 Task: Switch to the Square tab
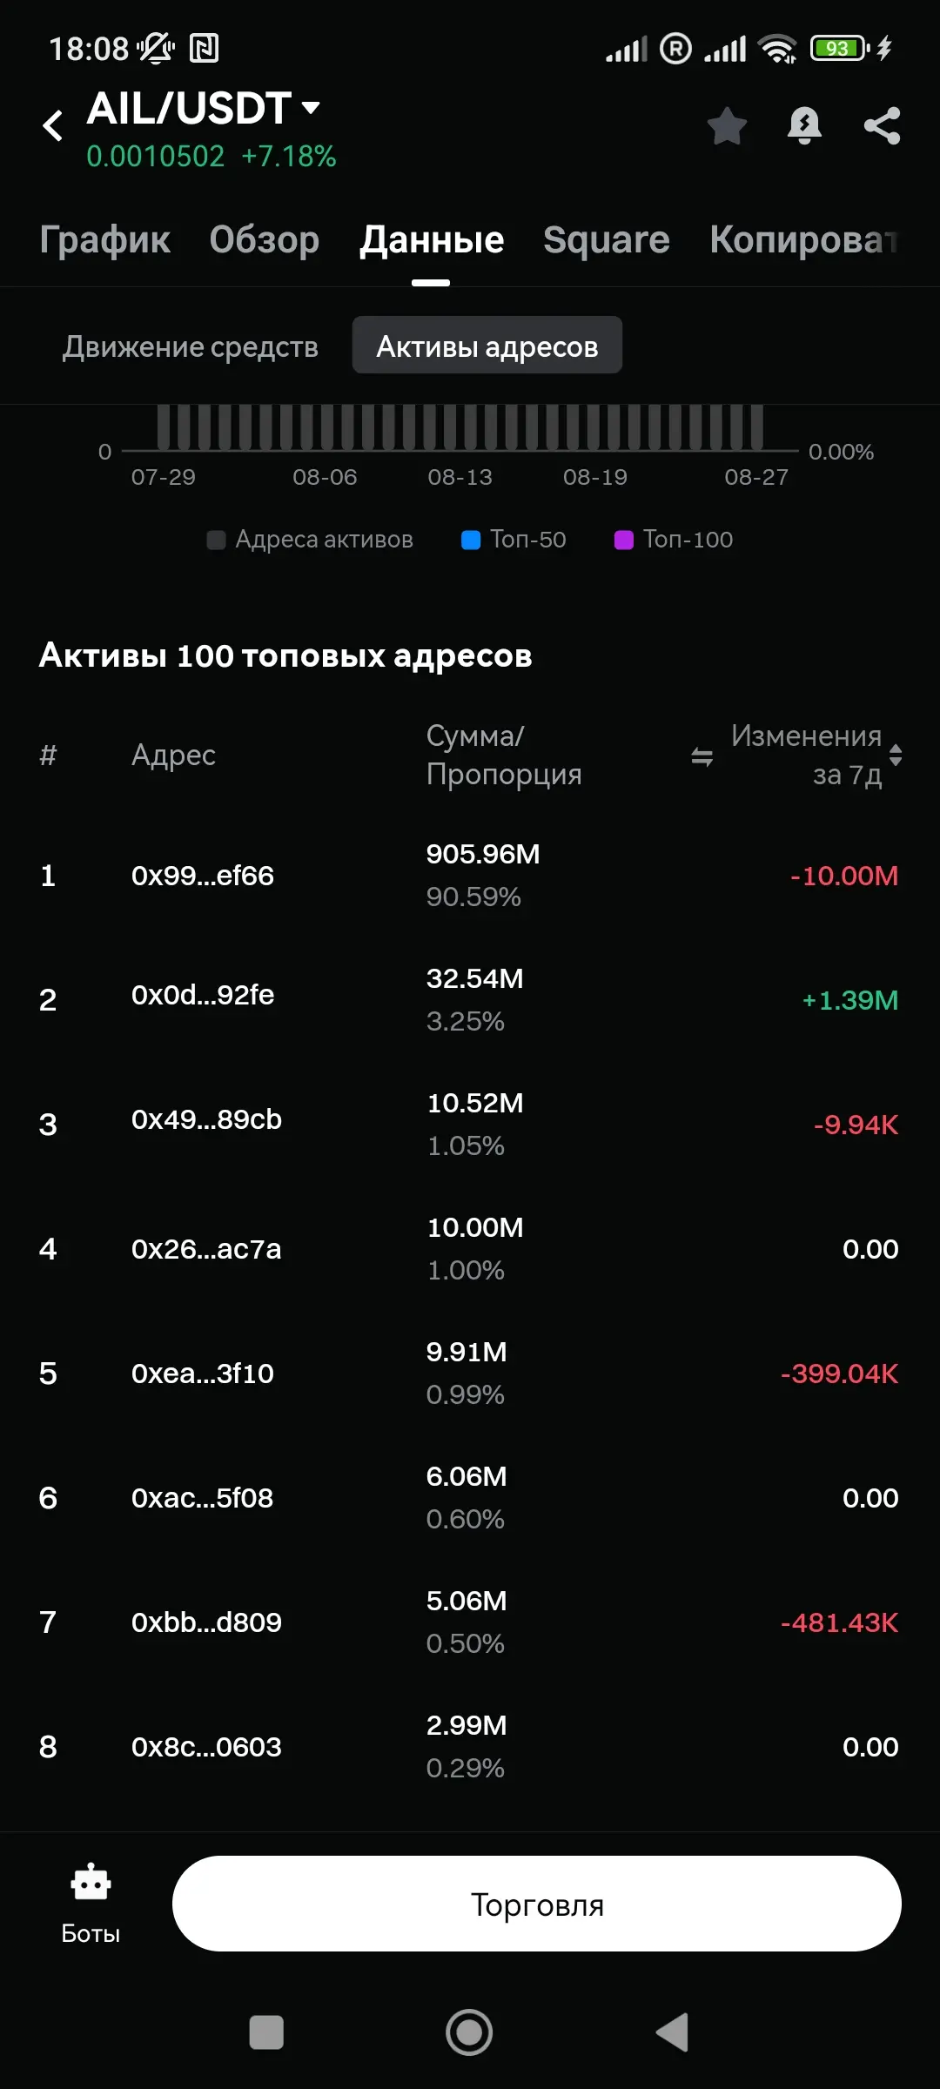click(x=606, y=239)
